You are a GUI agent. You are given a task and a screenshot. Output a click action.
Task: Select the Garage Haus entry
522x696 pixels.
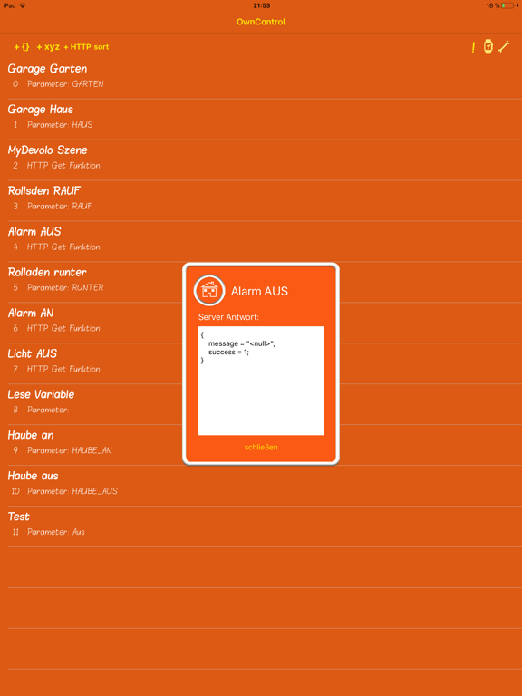coord(261,120)
